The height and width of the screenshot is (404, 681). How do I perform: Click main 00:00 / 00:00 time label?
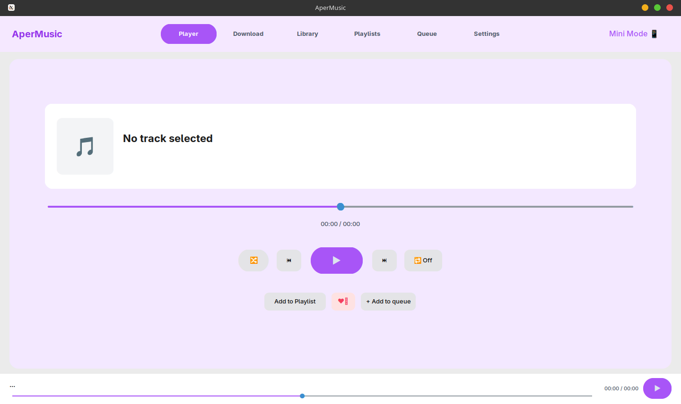point(340,224)
